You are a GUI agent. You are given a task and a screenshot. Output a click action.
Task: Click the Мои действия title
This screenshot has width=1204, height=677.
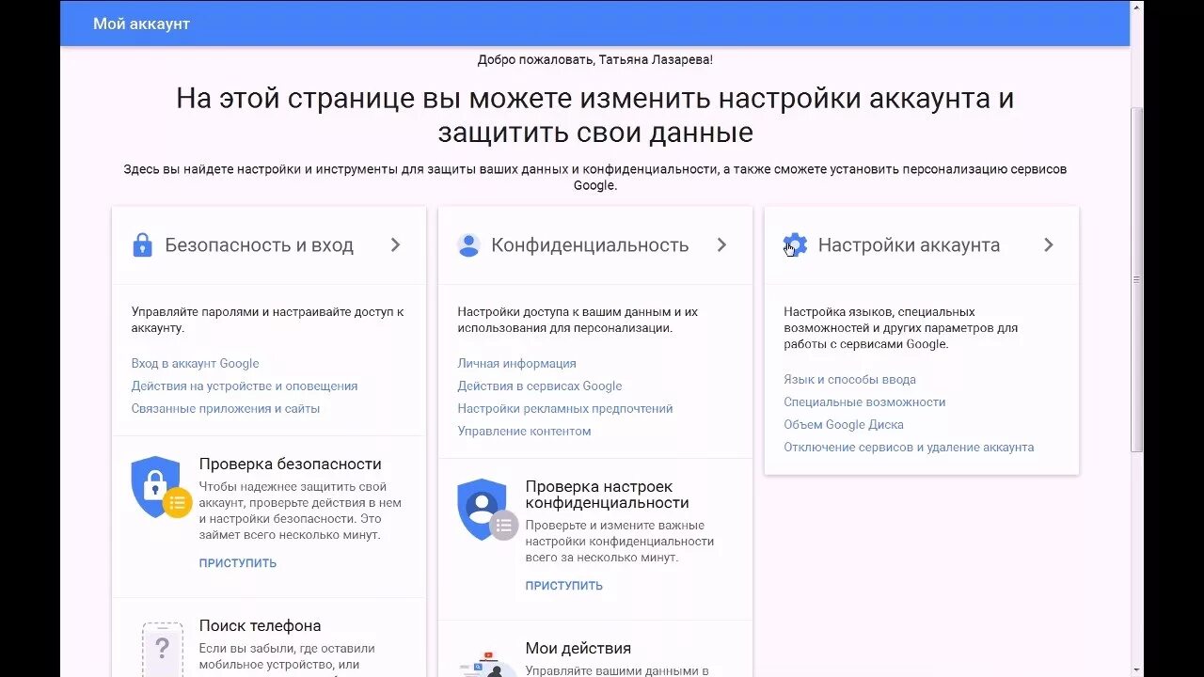pyautogui.click(x=578, y=649)
